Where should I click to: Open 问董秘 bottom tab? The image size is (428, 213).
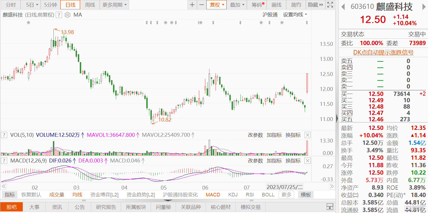[x=163, y=207]
